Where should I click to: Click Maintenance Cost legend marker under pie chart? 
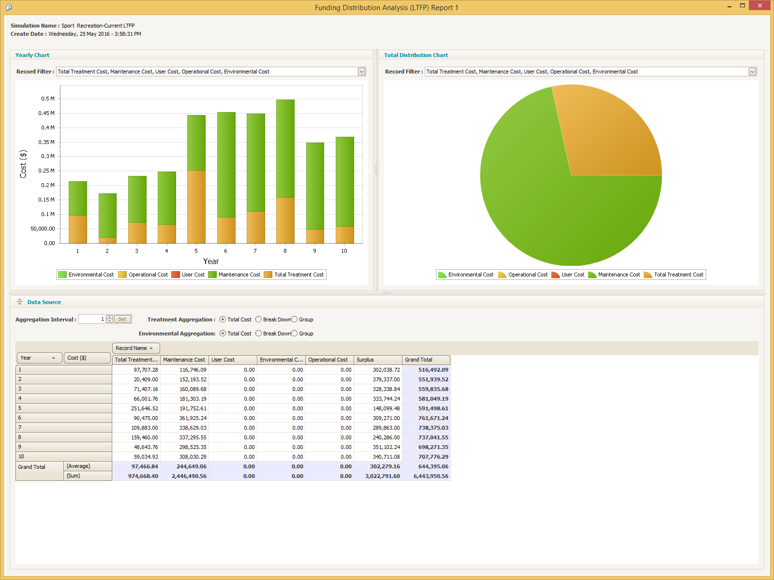click(x=592, y=275)
